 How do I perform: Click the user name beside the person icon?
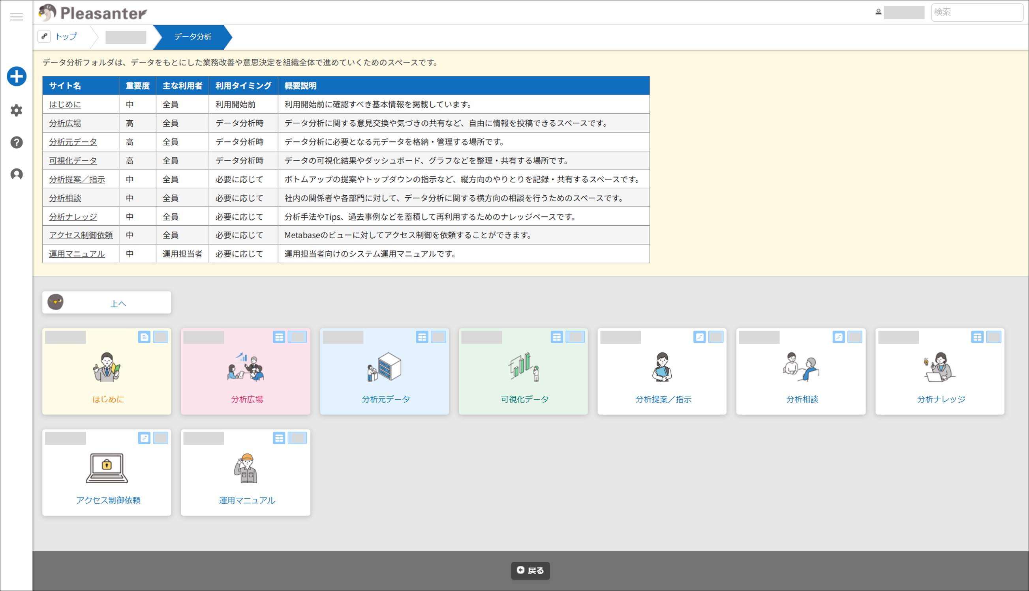[903, 12]
